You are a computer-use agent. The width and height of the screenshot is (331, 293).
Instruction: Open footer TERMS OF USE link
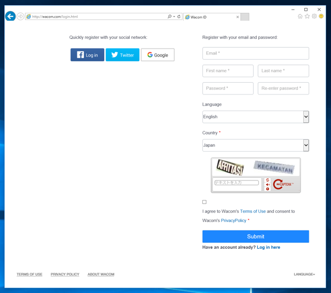tap(29, 274)
